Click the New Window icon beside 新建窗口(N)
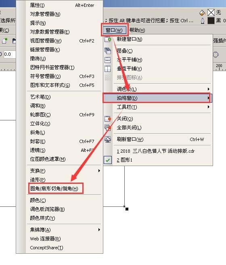 (x=108, y=39)
